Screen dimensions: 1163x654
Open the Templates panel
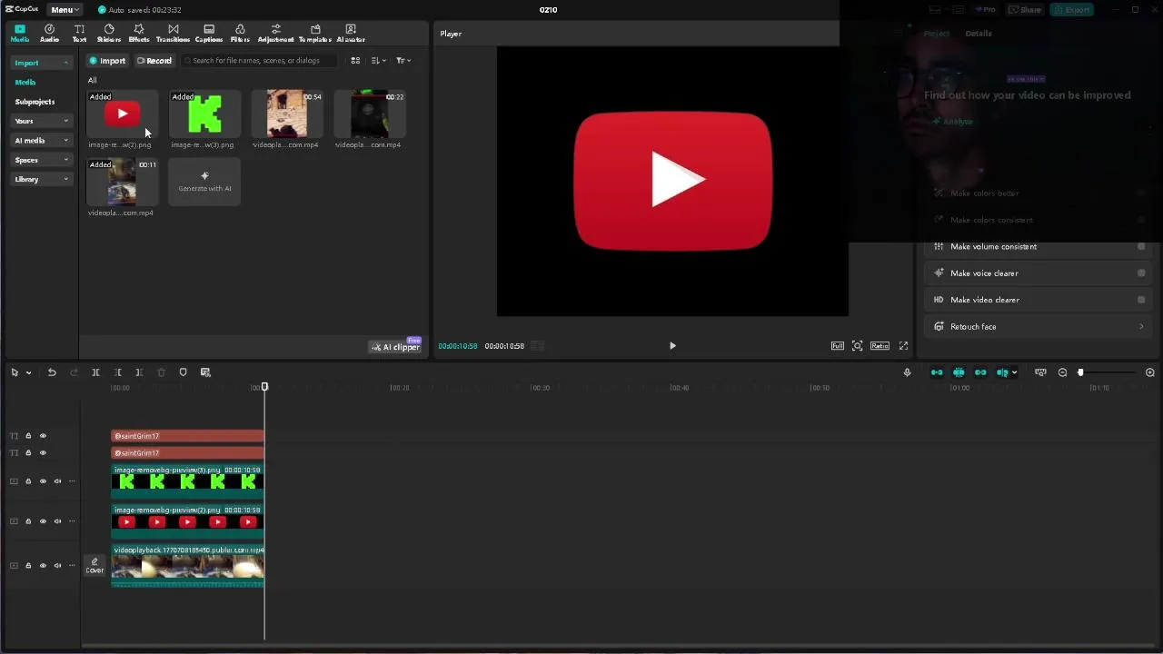pos(314,33)
